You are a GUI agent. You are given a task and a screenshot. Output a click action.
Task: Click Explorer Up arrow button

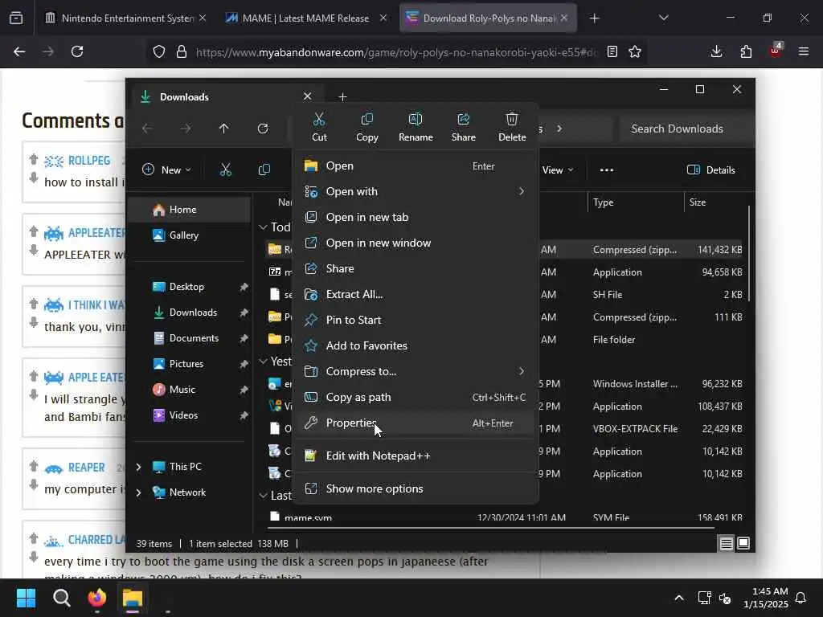(224, 129)
